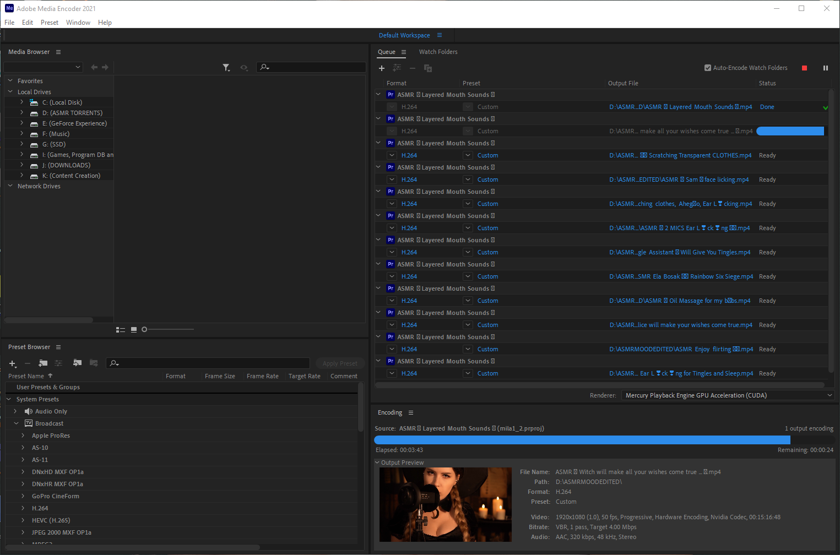Viewport: 840px width, 555px height.
Task: Collapse System Presets group
Action: pyautogui.click(x=9, y=399)
